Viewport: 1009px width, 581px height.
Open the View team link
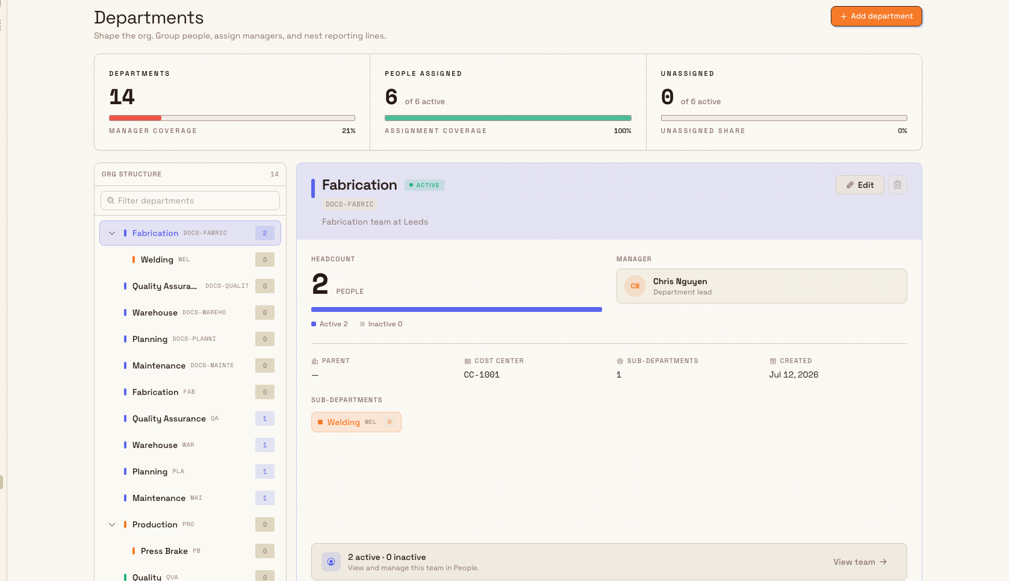click(860, 562)
